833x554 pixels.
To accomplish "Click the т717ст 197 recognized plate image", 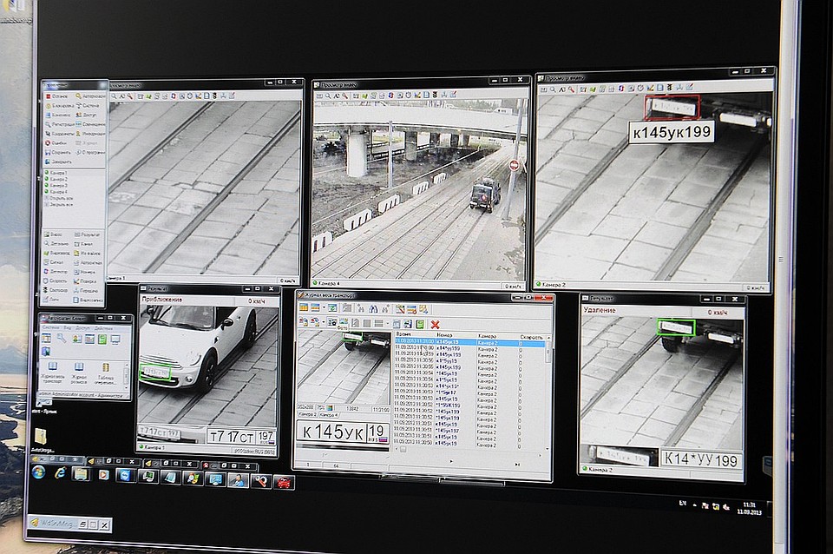I will pyautogui.click(x=241, y=437).
